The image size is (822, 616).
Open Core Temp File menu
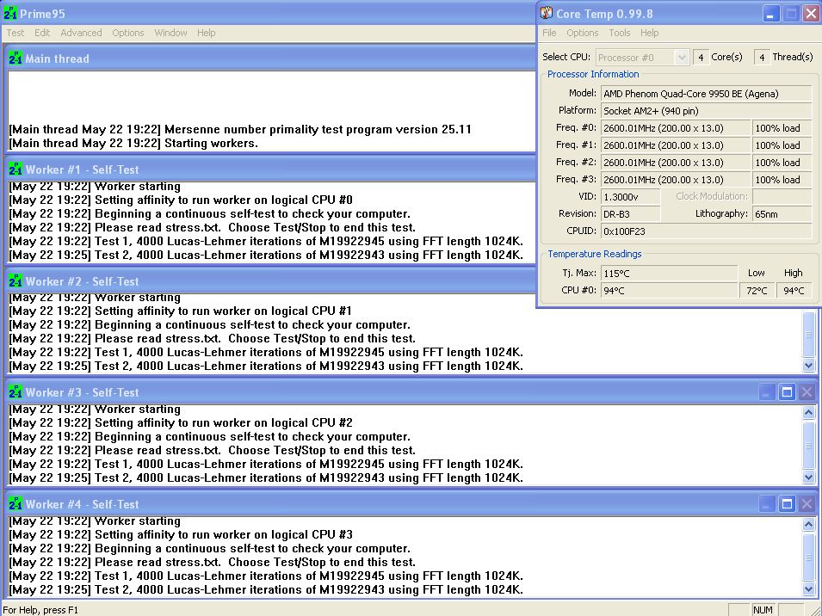[549, 33]
